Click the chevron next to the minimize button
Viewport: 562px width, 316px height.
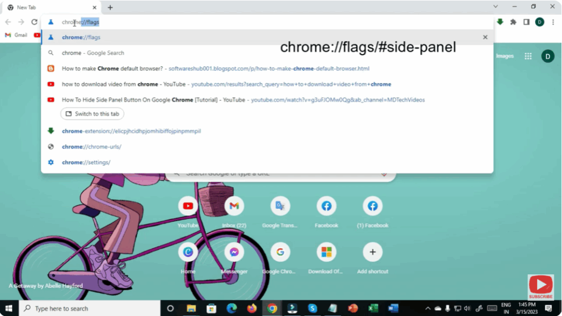point(496,7)
